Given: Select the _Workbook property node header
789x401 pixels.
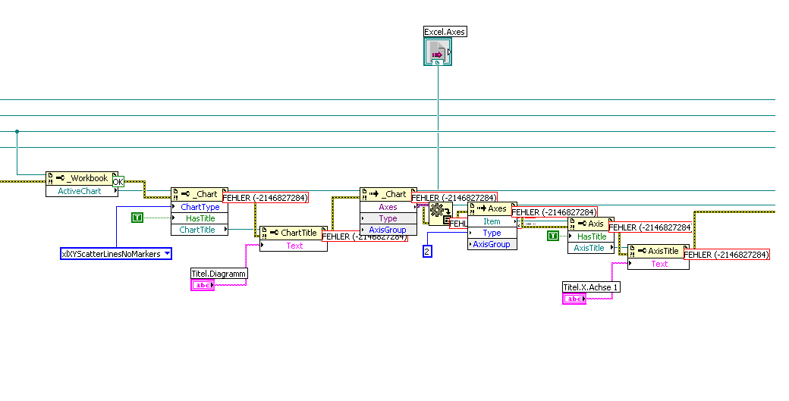Looking at the screenshot, I should (x=82, y=178).
